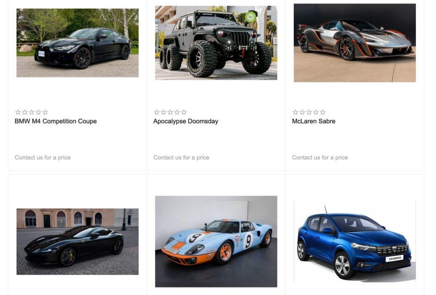Give BMW M4 a one-star rating
The width and height of the screenshot is (436, 295).
pos(18,112)
